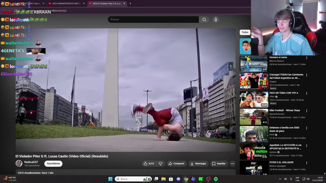The height and width of the screenshot is (183, 326).
Task: Expand the video description box
Action: (126, 173)
